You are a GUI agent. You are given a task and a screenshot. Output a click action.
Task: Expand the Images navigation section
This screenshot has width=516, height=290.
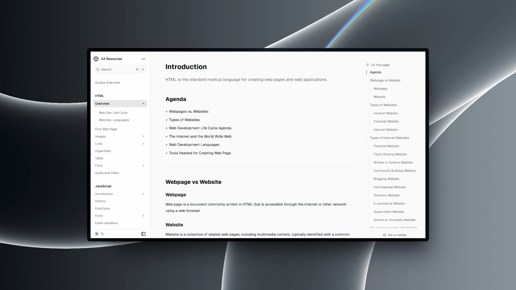(144, 136)
